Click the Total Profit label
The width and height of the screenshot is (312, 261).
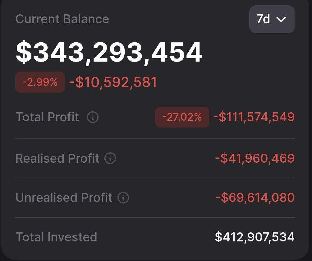[47, 117]
